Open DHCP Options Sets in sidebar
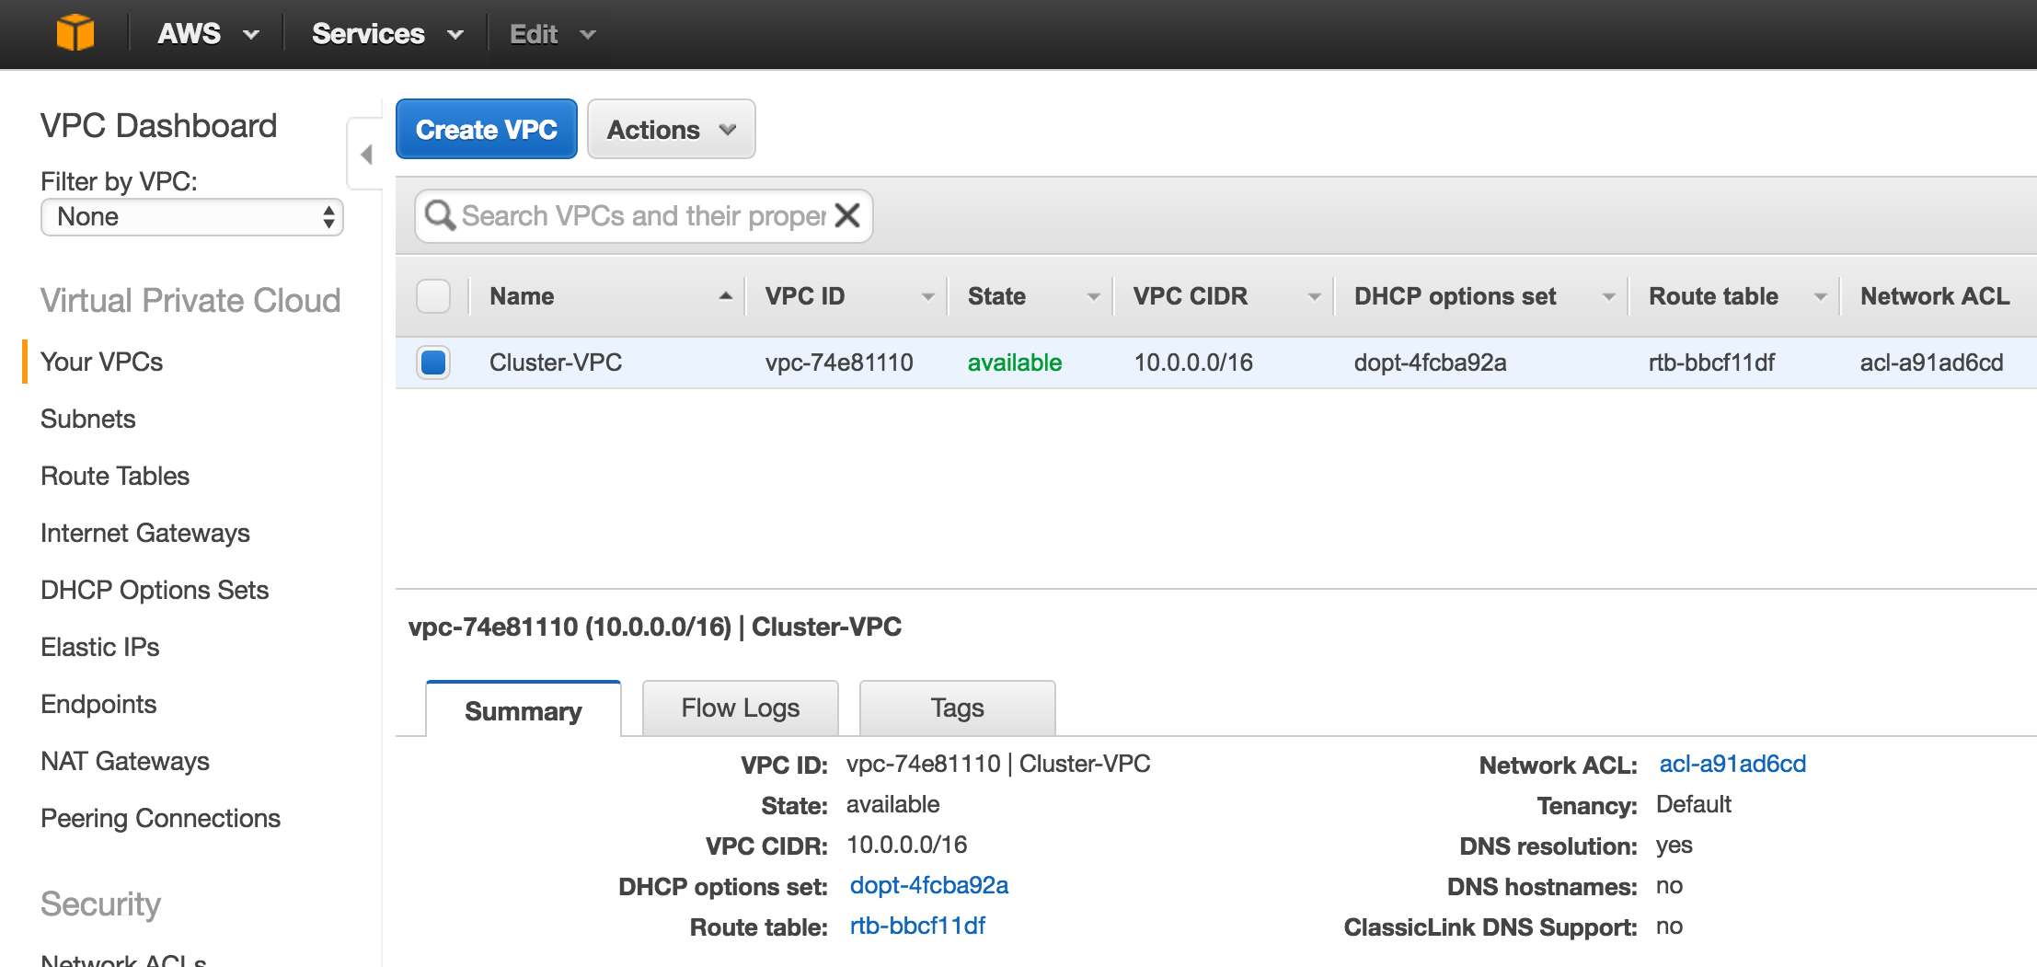 [155, 590]
